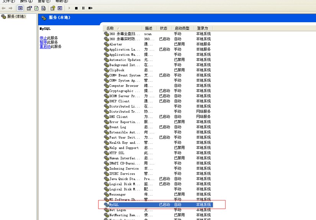The width and height of the screenshot is (316, 220).
Task: Click the Export List toolbar icon
Action: [44, 8]
